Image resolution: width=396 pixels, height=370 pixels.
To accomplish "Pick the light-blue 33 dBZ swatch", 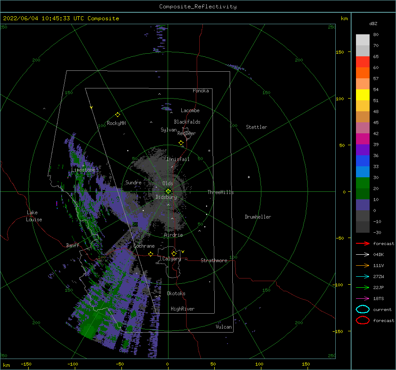I will click(363, 172).
